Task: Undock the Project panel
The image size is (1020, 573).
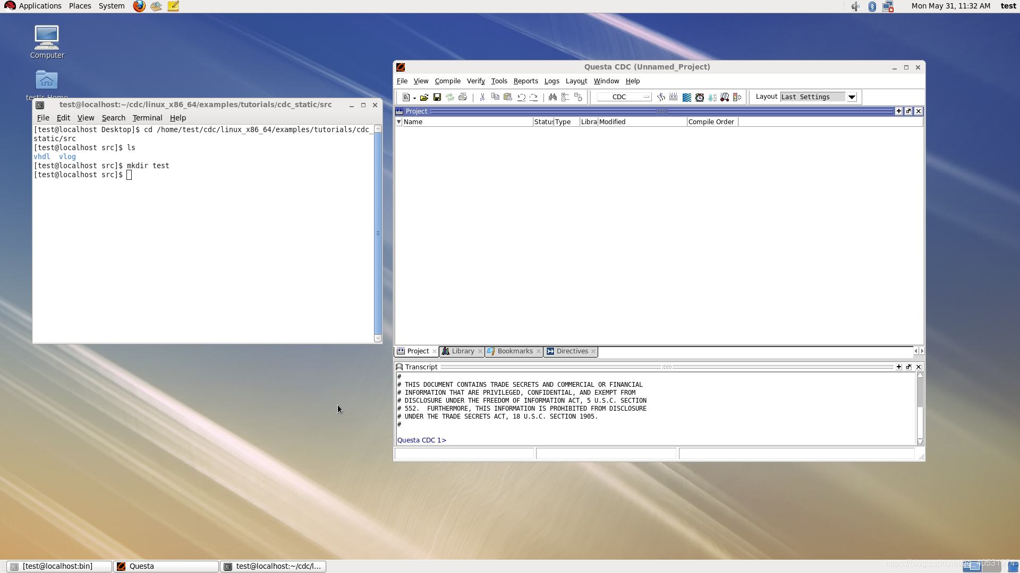Action: coord(908,111)
